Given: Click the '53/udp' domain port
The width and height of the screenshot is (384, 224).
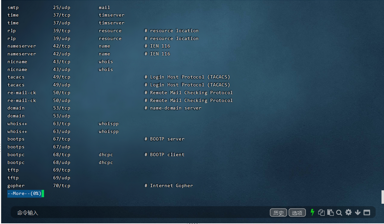Looking at the screenshot, I should pos(62,116).
